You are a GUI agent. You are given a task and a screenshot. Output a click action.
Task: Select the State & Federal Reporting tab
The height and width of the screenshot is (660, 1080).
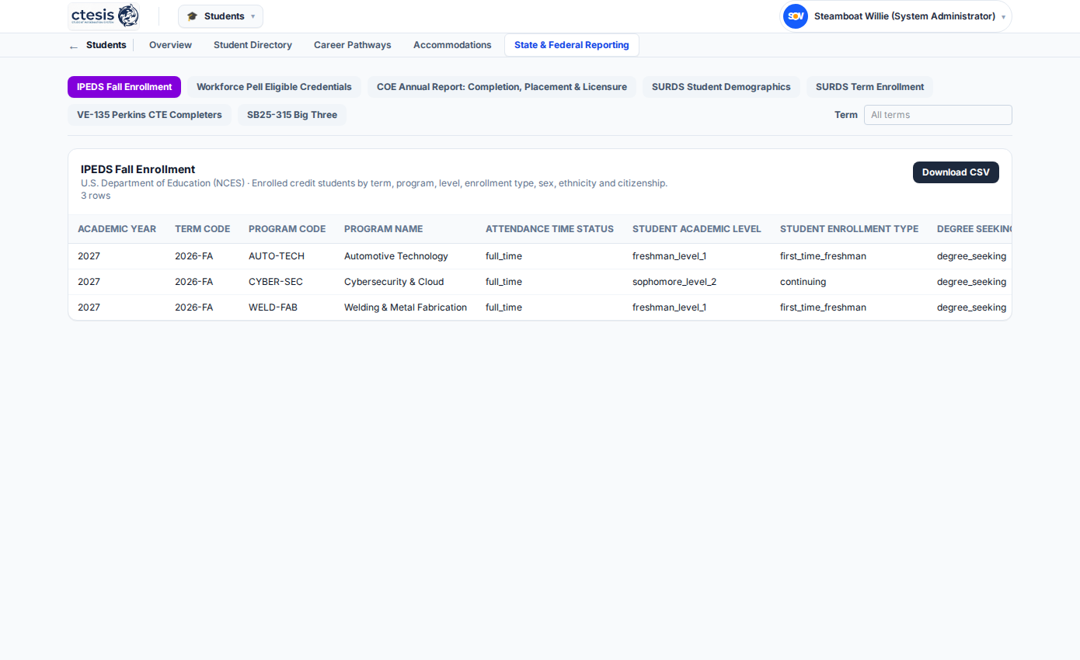coord(572,45)
